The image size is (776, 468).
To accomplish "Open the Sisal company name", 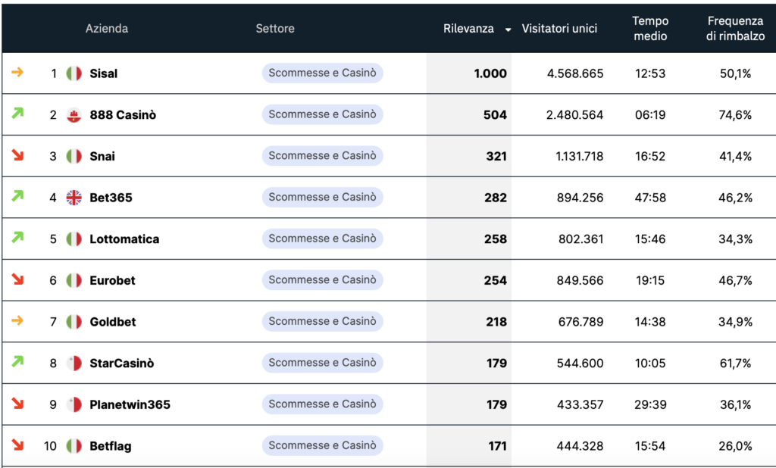I will [x=103, y=73].
